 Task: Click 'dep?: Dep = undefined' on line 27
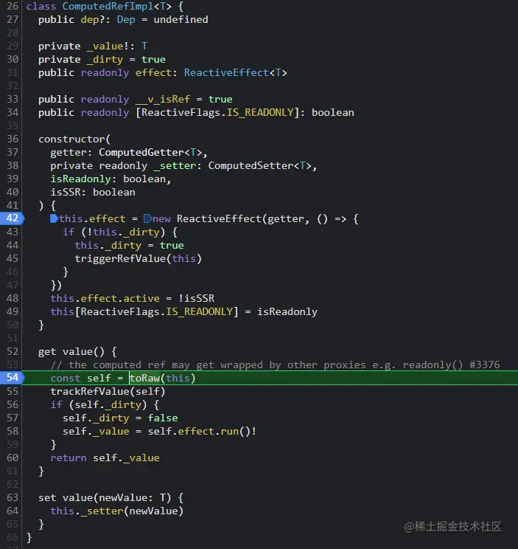pos(144,20)
